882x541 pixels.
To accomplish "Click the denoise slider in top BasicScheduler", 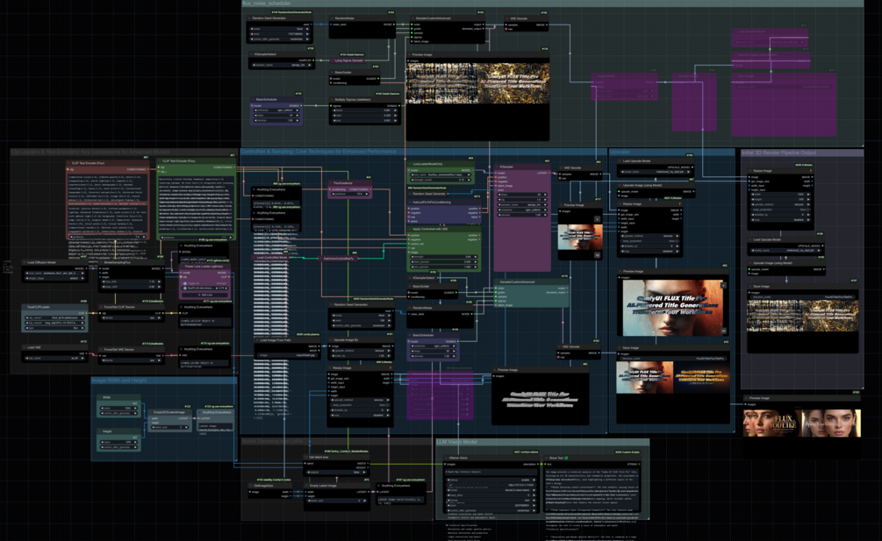I will (x=276, y=120).
